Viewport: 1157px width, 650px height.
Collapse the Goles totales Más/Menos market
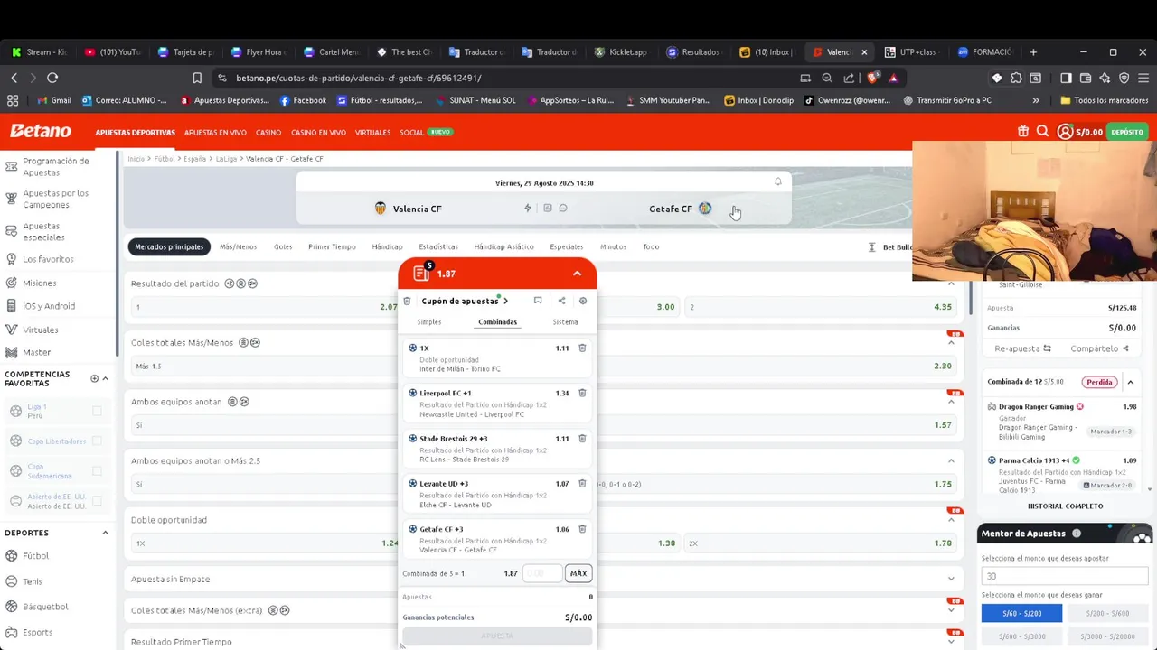tap(951, 342)
